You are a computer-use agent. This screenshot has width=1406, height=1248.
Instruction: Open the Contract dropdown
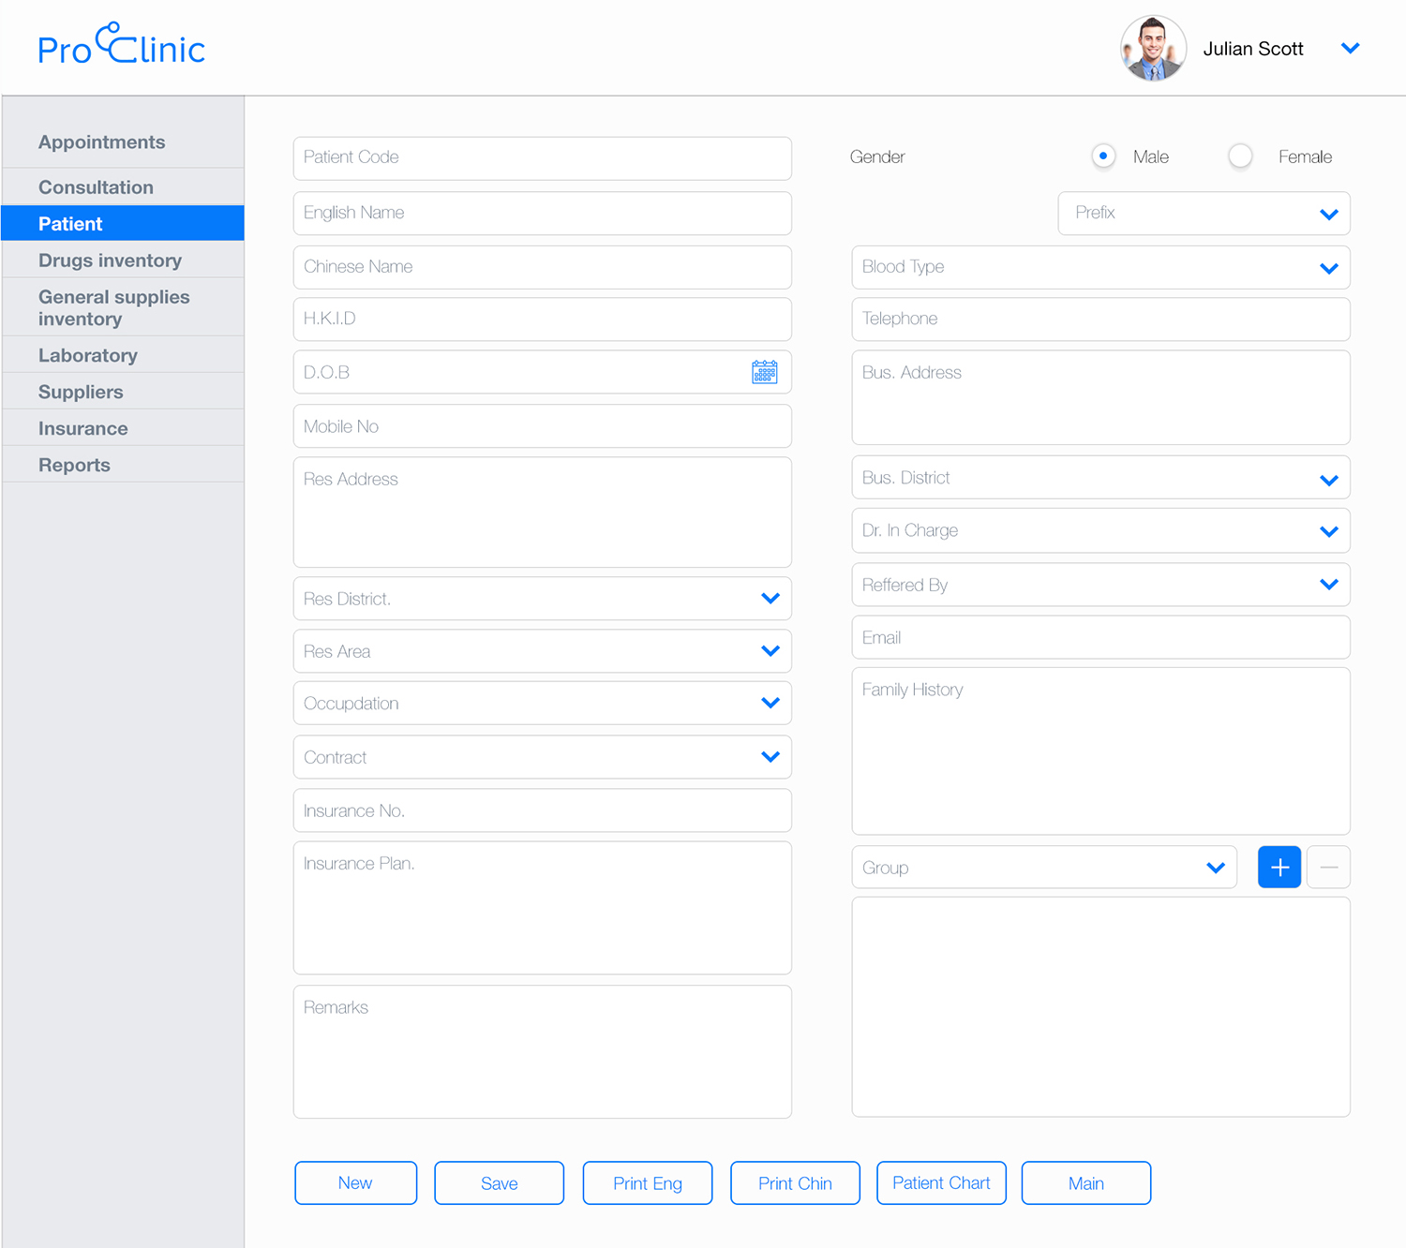[x=542, y=757]
